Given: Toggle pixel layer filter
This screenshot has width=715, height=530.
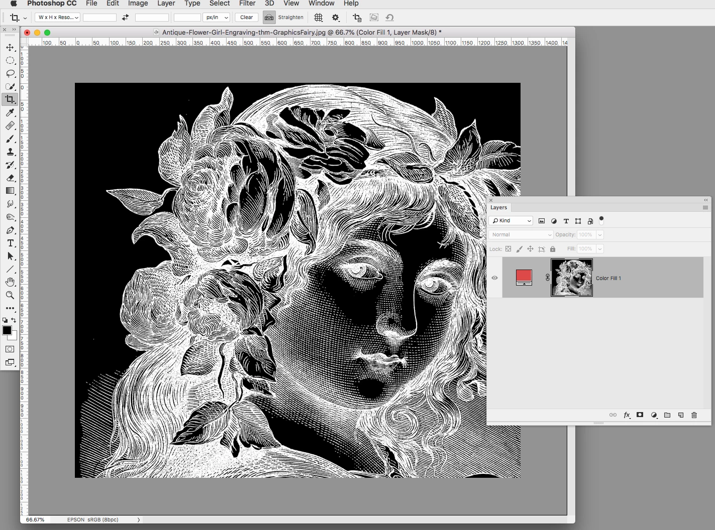Looking at the screenshot, I should coord(542,221).
